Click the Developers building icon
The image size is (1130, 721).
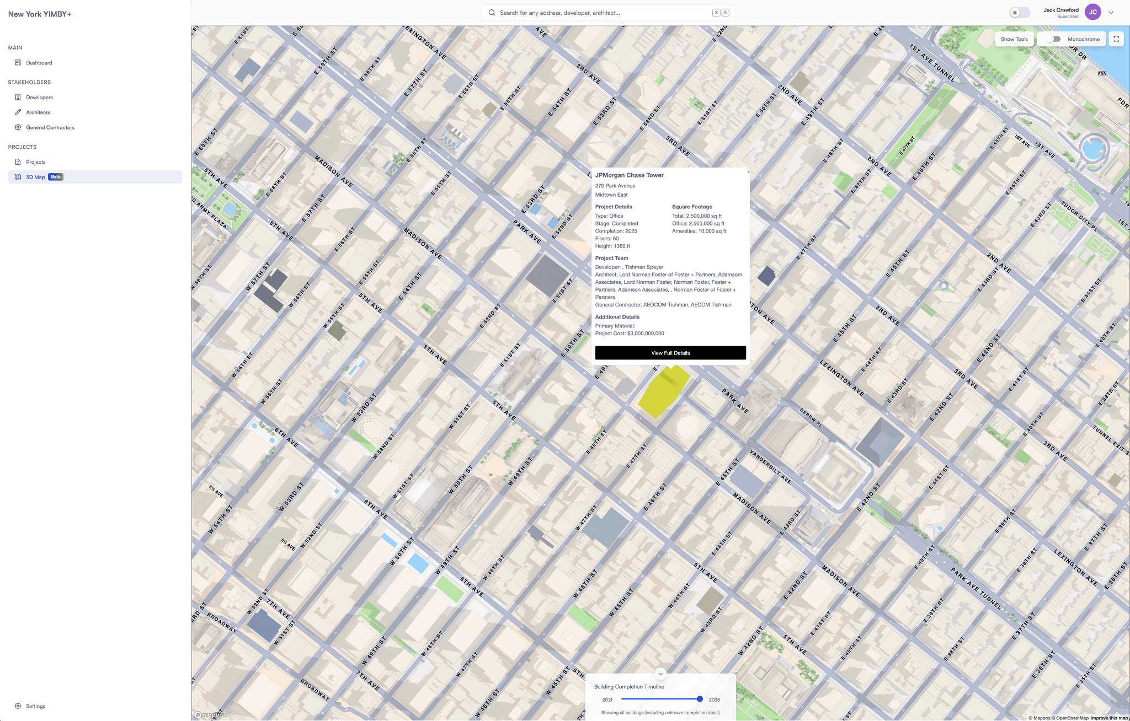(18, 98)
